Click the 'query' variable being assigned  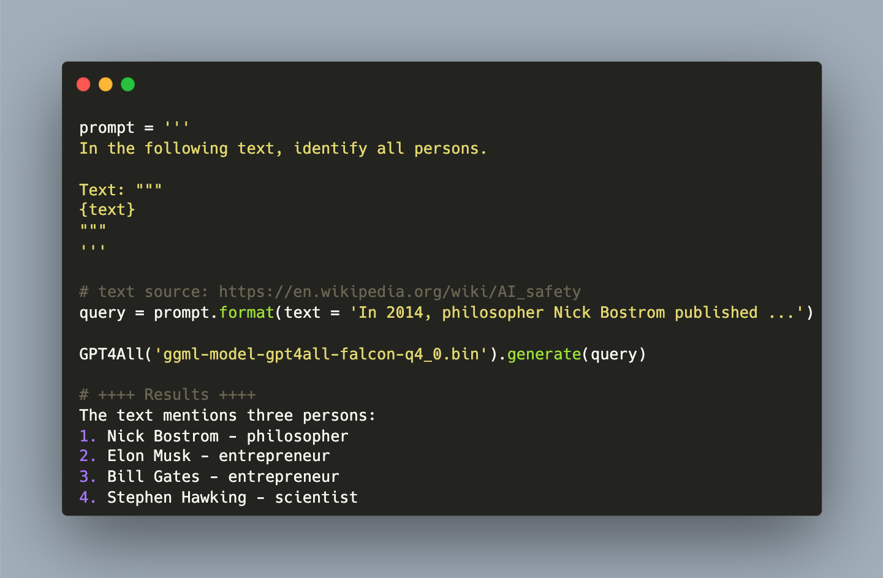(x=102, y=312)
